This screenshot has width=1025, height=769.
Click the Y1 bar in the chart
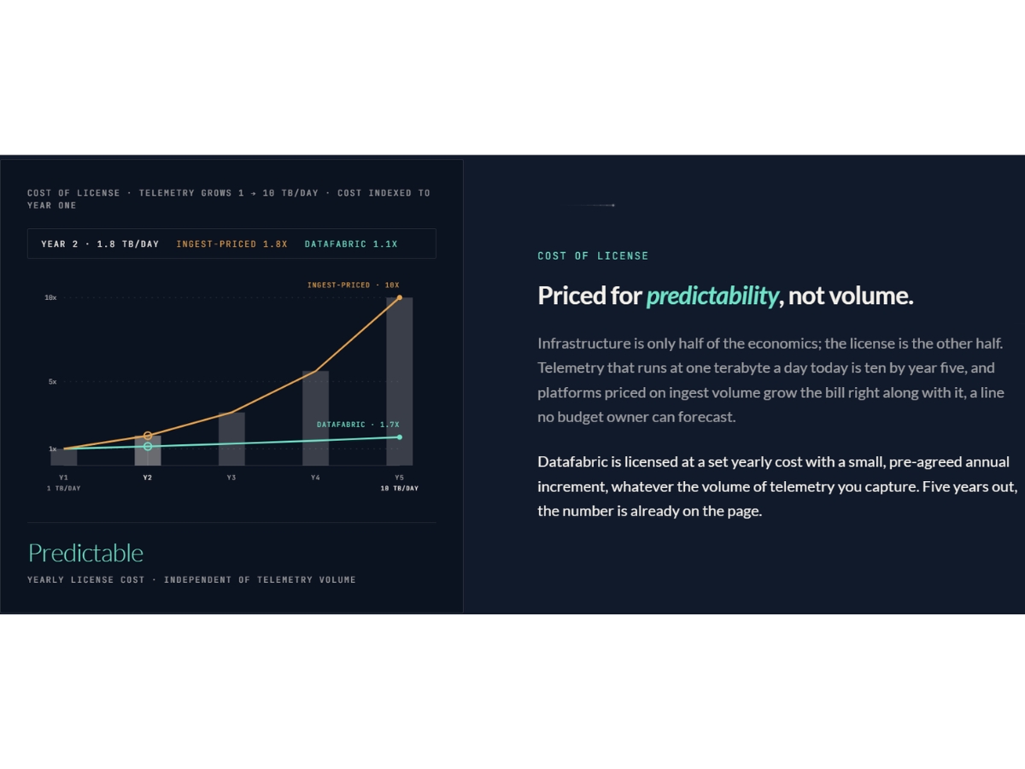coord(64,456)
